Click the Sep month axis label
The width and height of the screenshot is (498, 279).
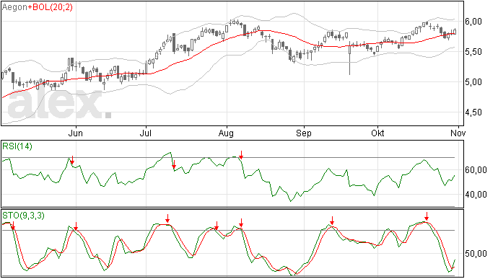(304, 133)
